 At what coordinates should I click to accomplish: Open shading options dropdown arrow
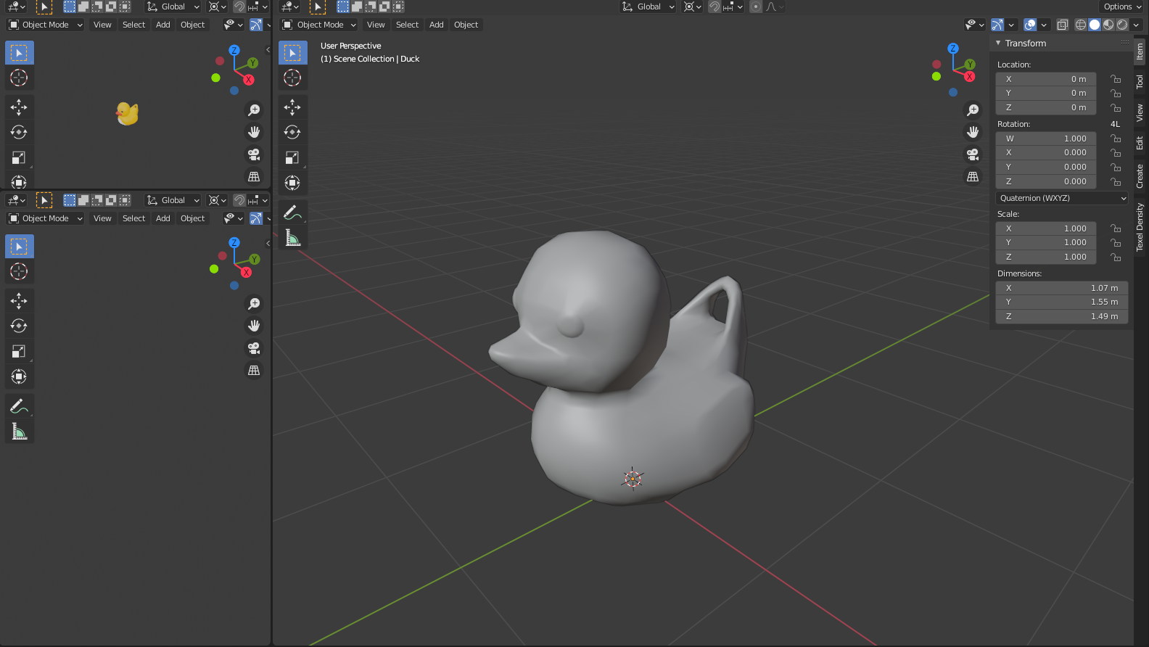click(x=1137, y=25)
